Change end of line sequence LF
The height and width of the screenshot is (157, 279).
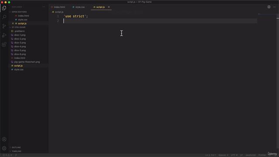point(241,155)
